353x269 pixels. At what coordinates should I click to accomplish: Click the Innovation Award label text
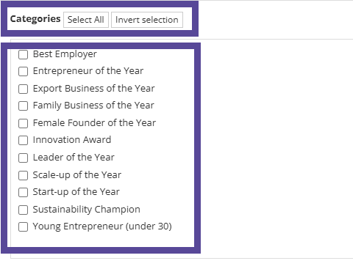click(x=72, y=140)
